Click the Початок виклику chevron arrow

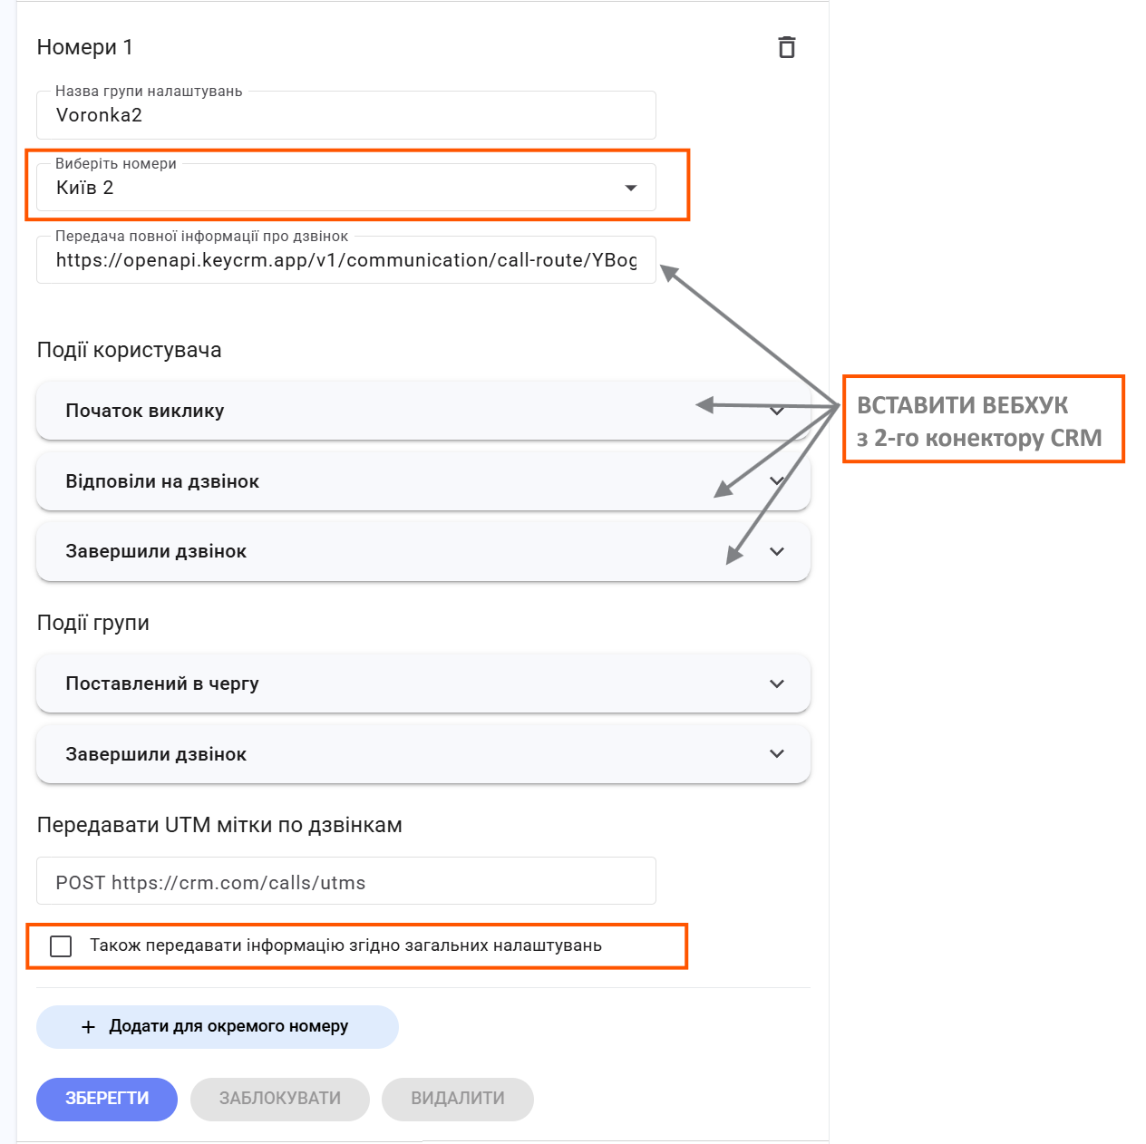pos(777,411)
